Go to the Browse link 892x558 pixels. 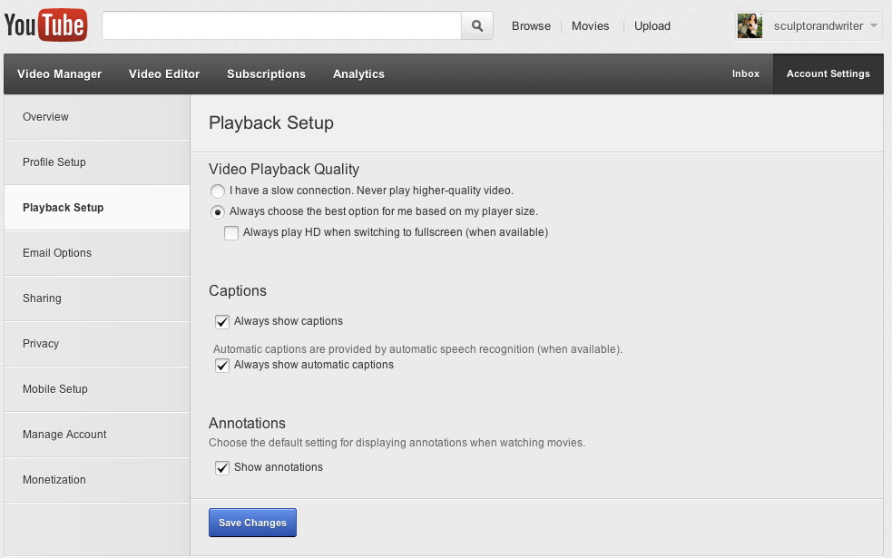531,26
